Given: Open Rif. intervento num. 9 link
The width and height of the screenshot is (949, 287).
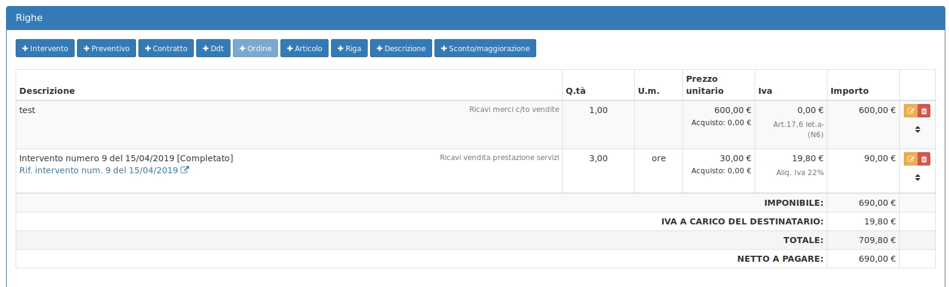Looking at the screenshot, I should [99, 170].
